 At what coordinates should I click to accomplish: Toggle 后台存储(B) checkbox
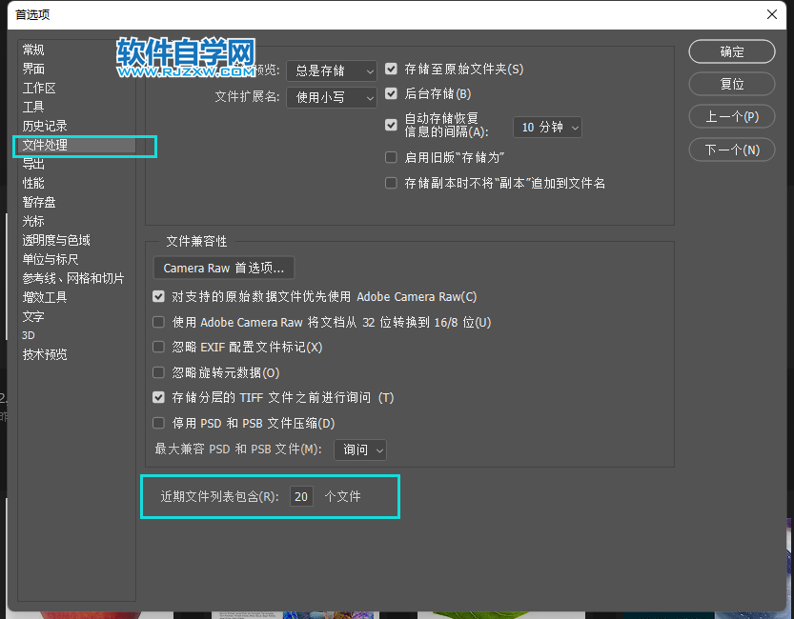click(391, 93)
